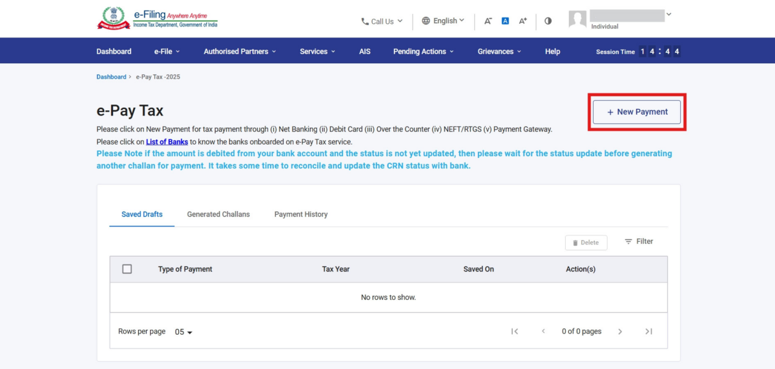Open the Filter options
Screen dimensions: 775x369
point(639,241)
